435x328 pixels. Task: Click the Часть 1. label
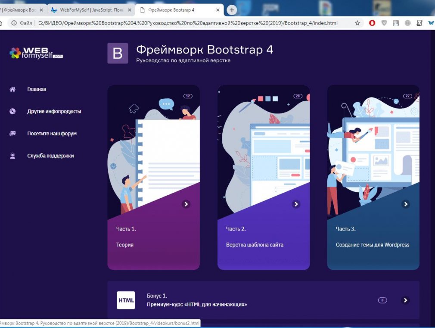coord(126,229)
